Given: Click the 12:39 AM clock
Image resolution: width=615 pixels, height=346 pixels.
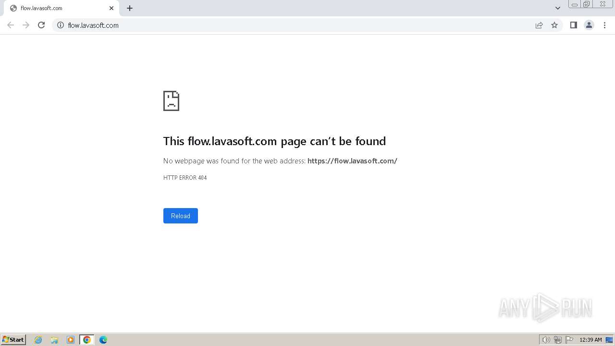Looking at the screenshot, I should coord(590,340).
